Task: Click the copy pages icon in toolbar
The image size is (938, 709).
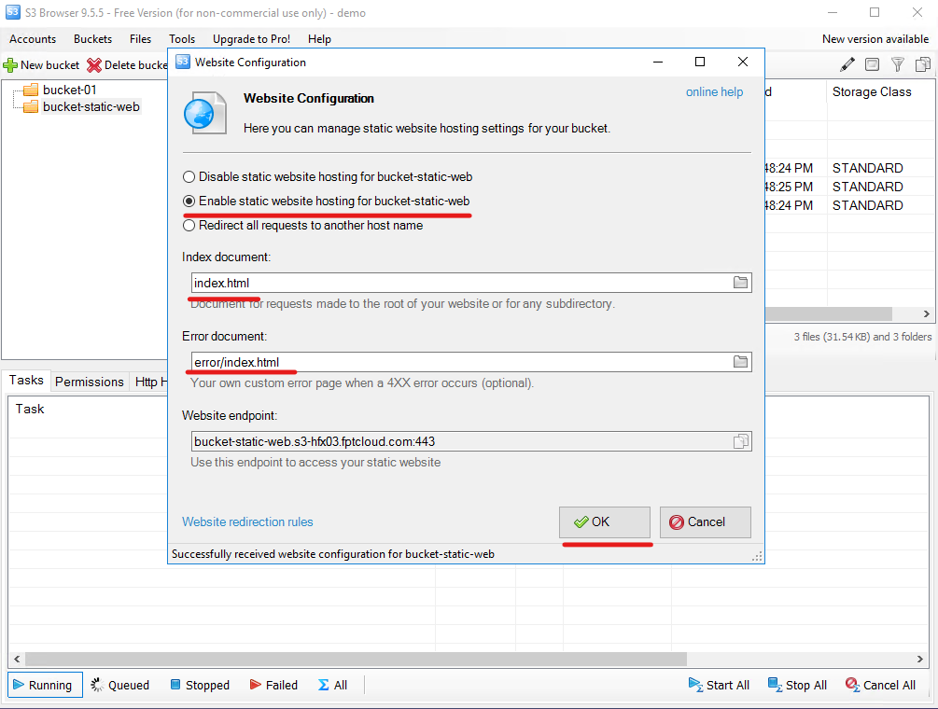Action: pos(923,64)
